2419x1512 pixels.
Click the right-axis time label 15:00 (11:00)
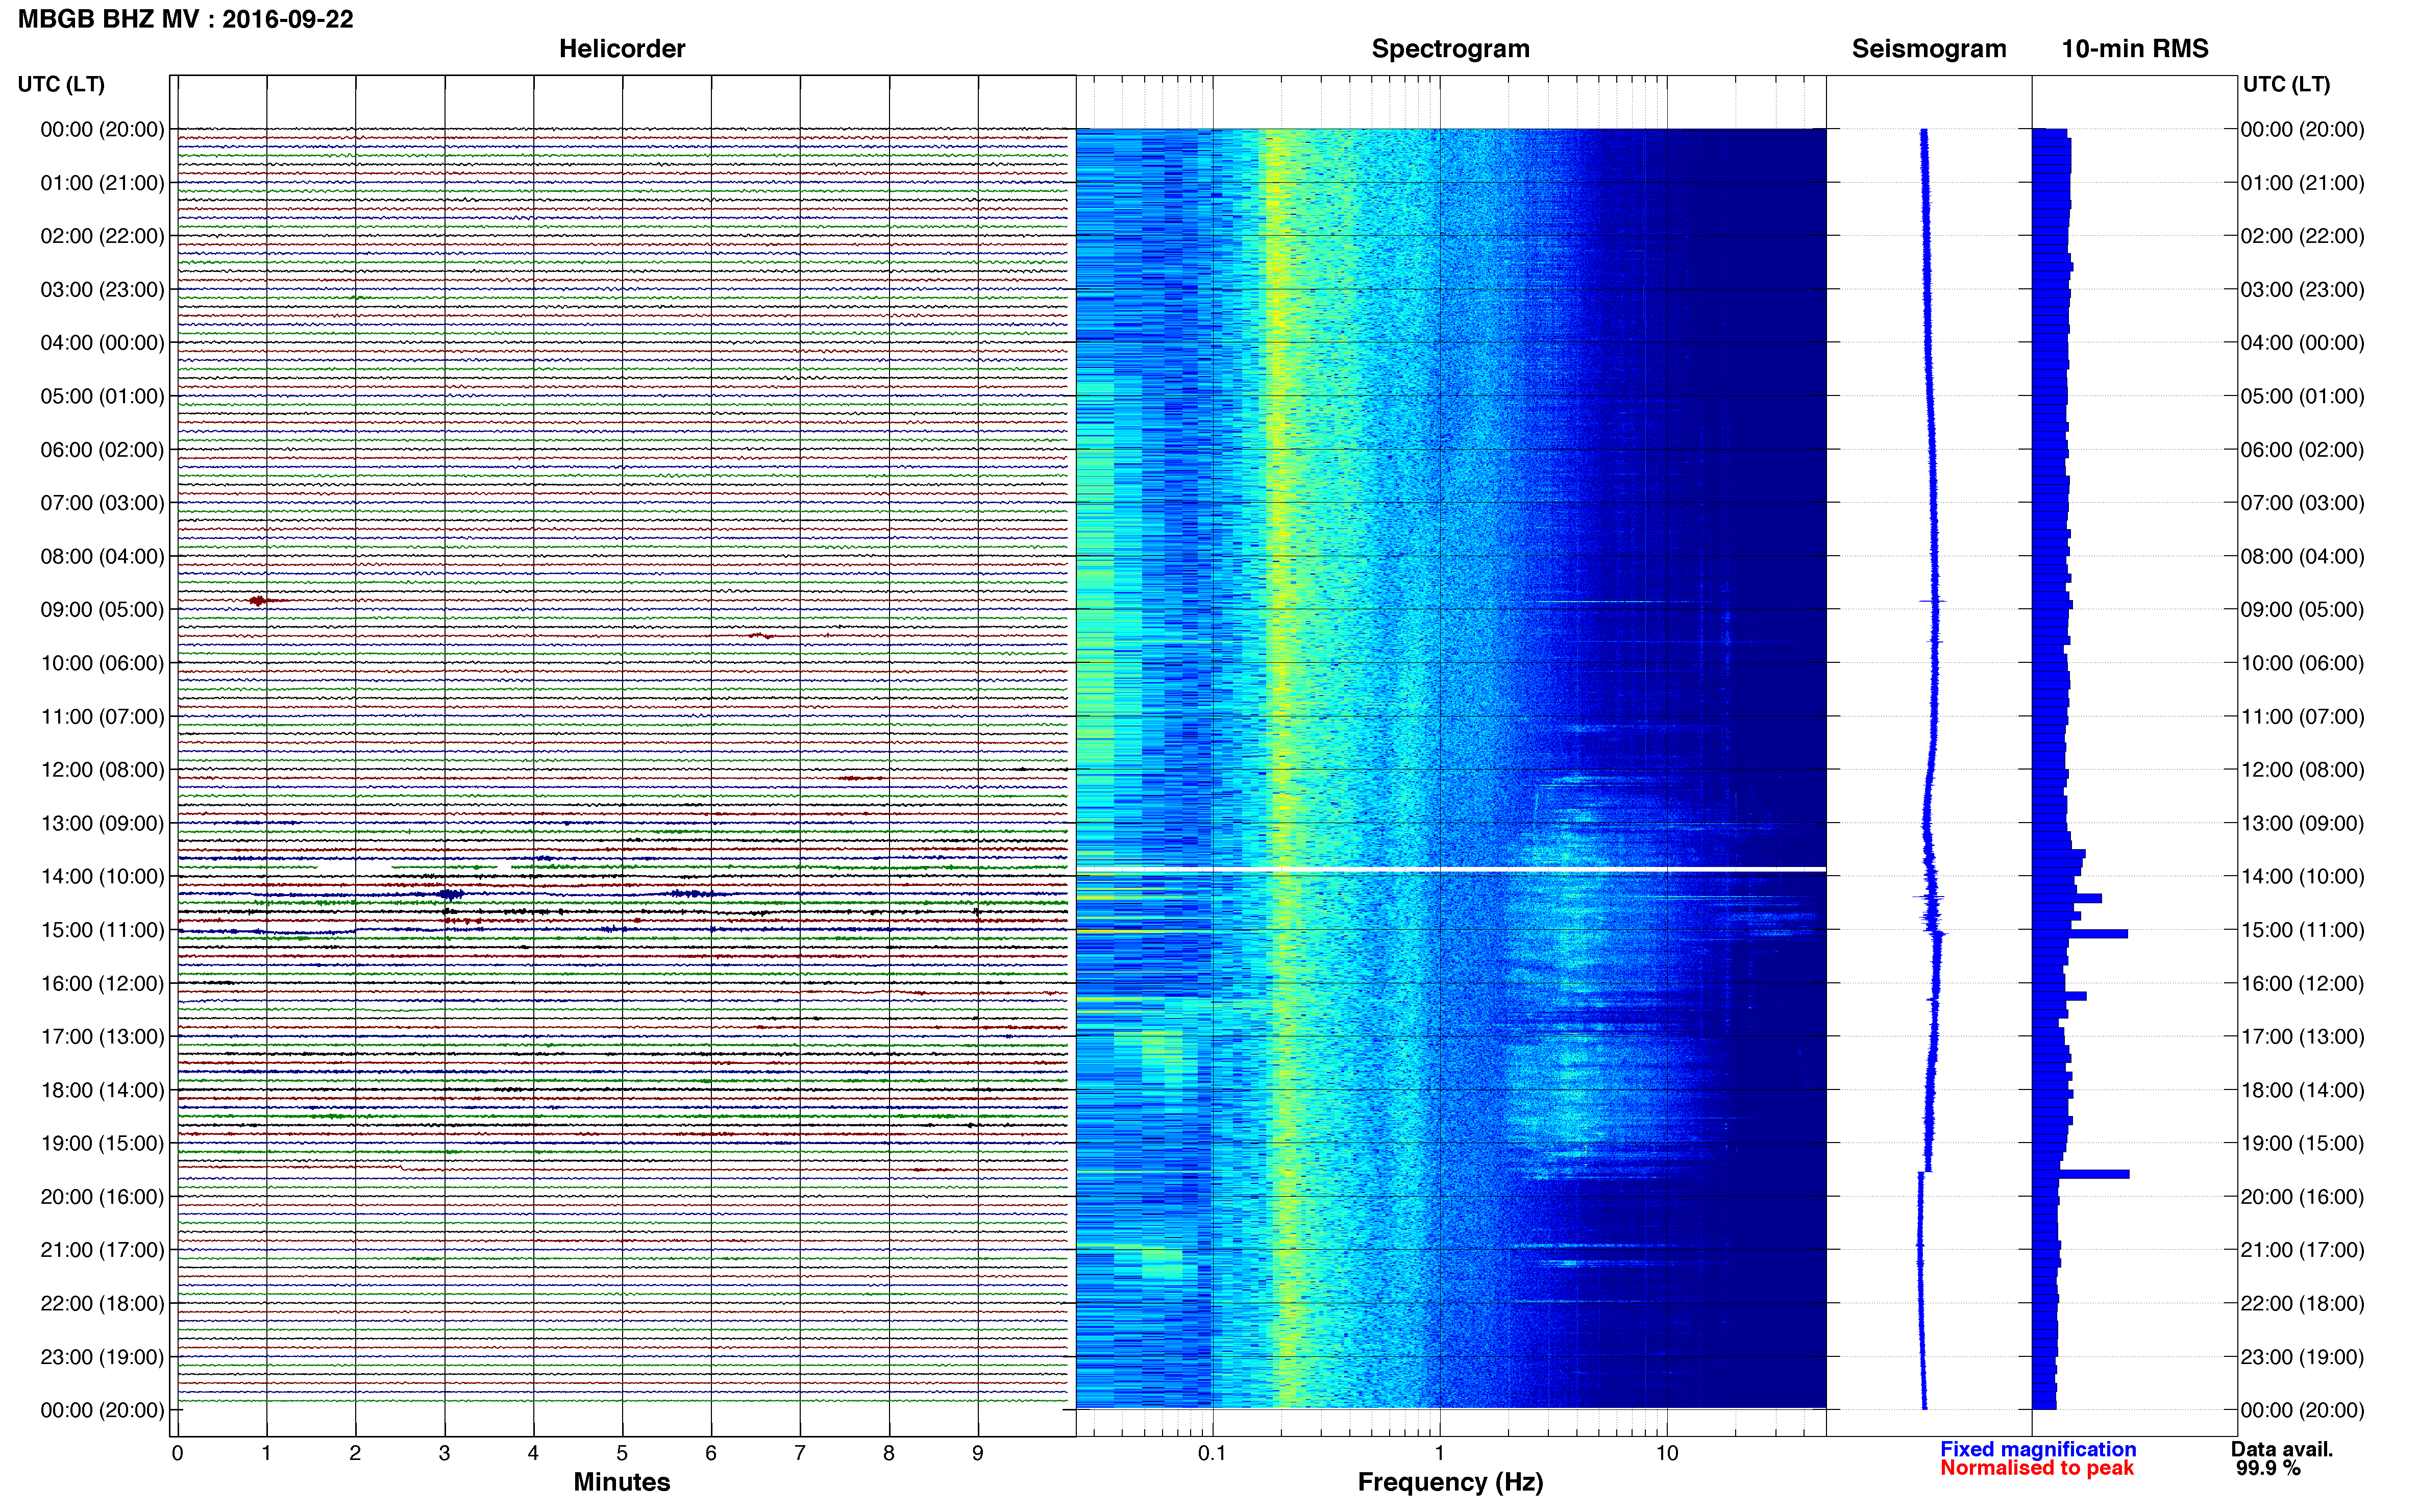(2302, 930)
